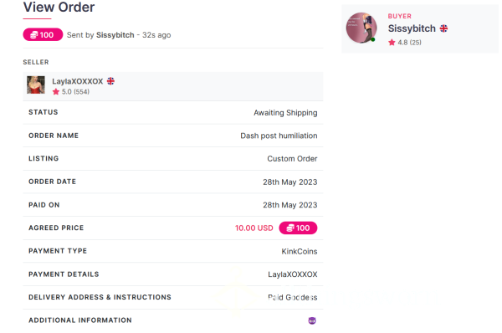Open the LaylaXOXXOX seller name link
The height and width of the screenshot is (333, 502).
(78, 81)
